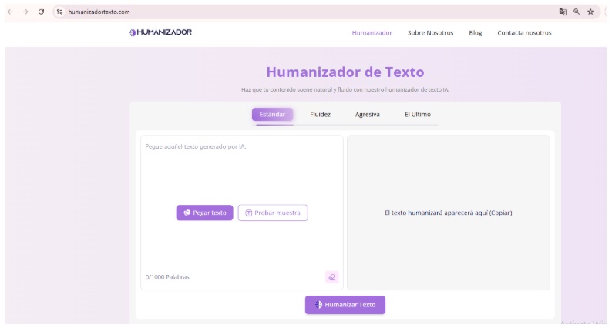Viewport: 612px width, 328px height.
Task: Switch to the Agresiva mode tab
Action: pyautogui.click(x=367, y=115)
